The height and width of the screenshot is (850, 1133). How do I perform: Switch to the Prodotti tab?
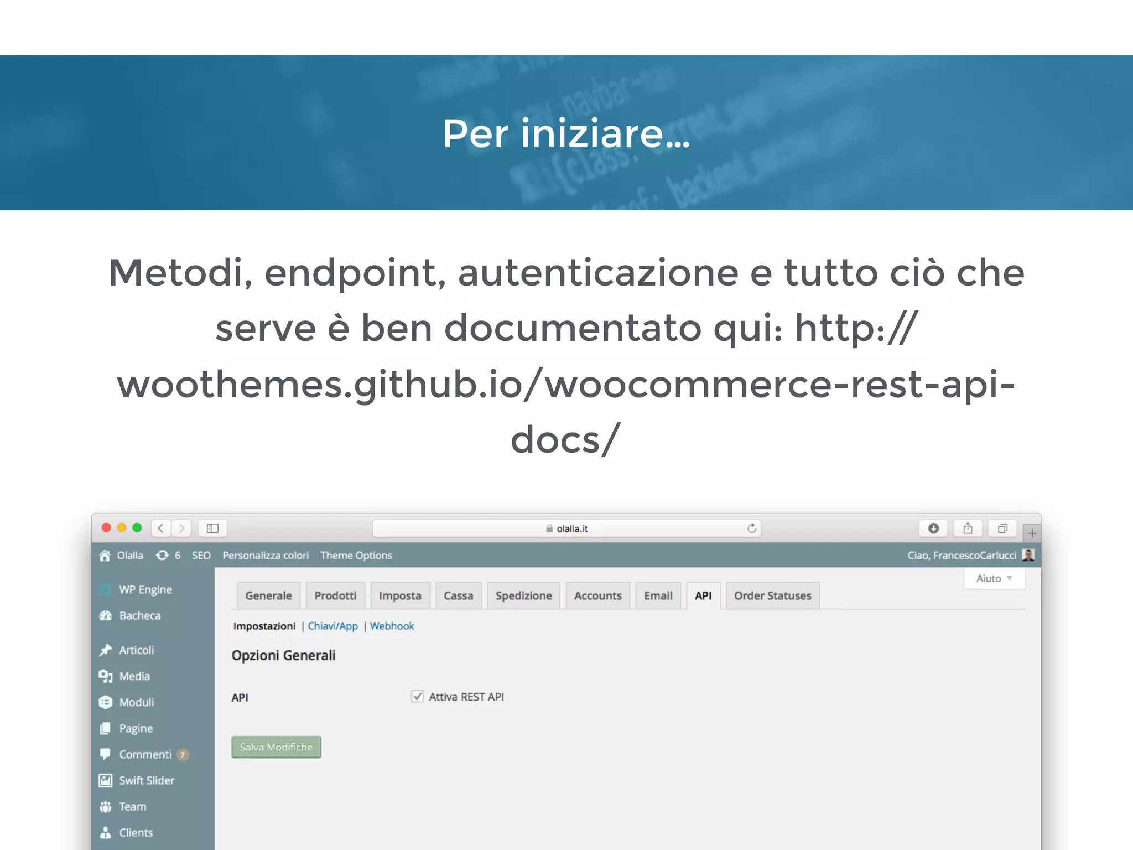(335, 596)
